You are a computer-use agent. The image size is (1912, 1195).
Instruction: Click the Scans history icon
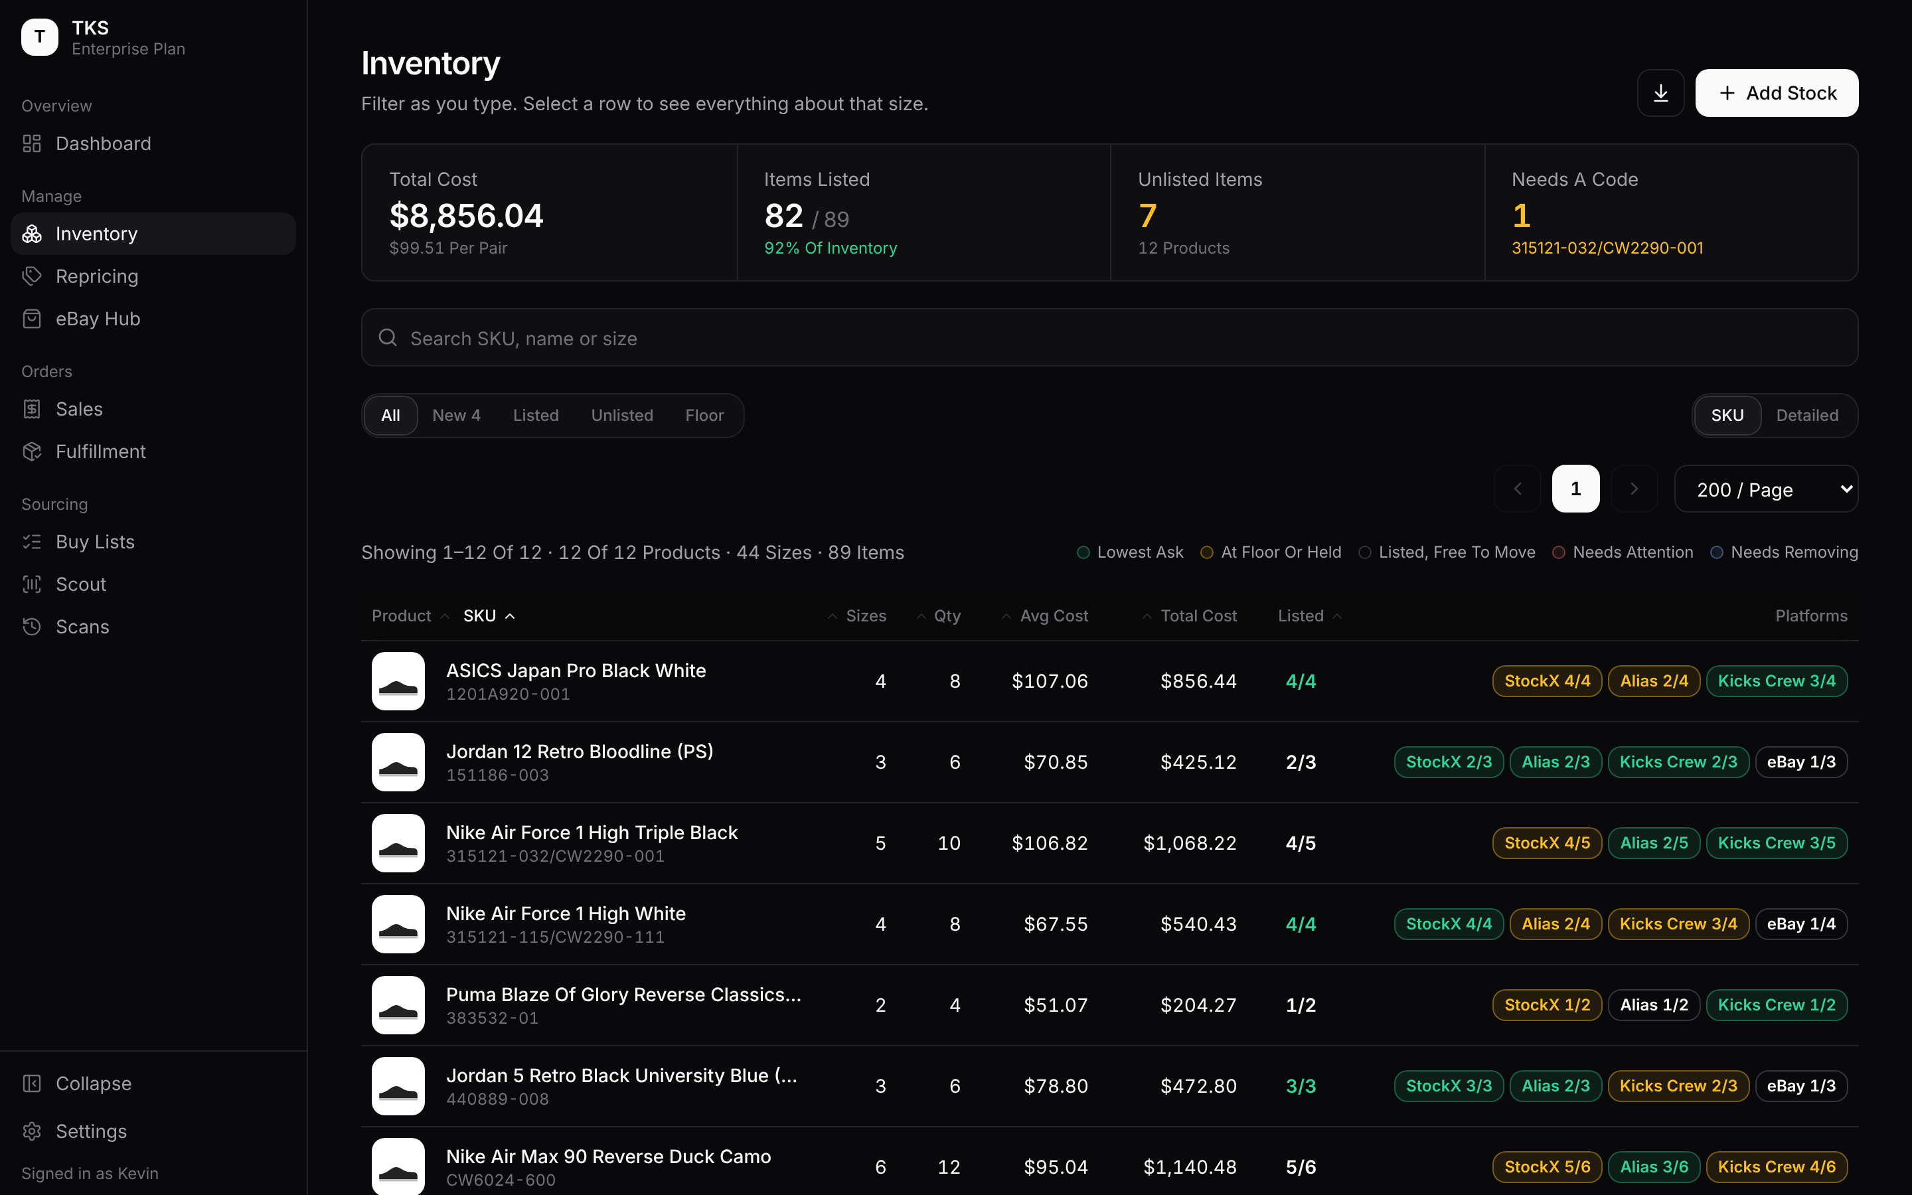pos(32,627)
